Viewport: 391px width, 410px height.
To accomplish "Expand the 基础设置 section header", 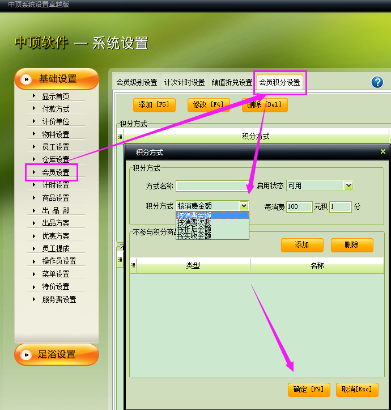I will pyautogui.click(x=57, y=79).
